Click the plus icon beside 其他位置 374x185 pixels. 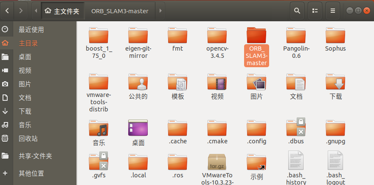point(5,173)
